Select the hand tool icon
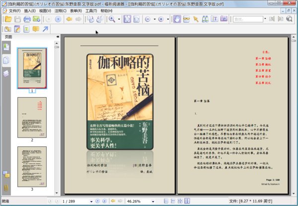 point(176,19)
